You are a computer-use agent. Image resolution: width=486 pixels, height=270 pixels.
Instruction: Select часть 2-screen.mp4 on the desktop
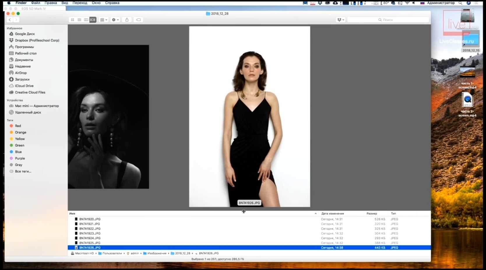coord(467,105)
